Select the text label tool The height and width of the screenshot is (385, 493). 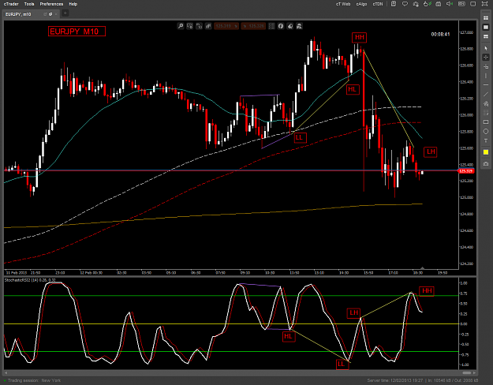tap(486, 140)
